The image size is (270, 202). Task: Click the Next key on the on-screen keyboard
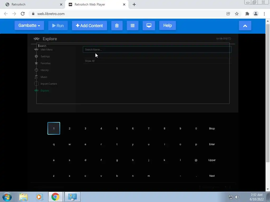pos(212,176)
